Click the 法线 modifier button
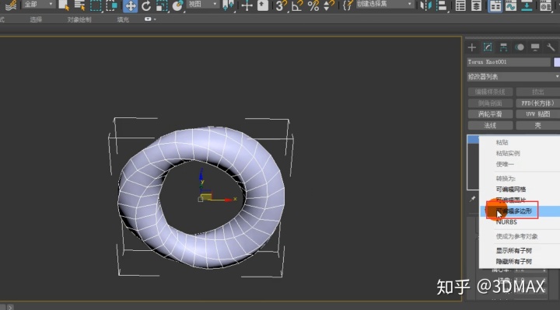The width and height of the screenshot is (560, 310). [490, 126]
